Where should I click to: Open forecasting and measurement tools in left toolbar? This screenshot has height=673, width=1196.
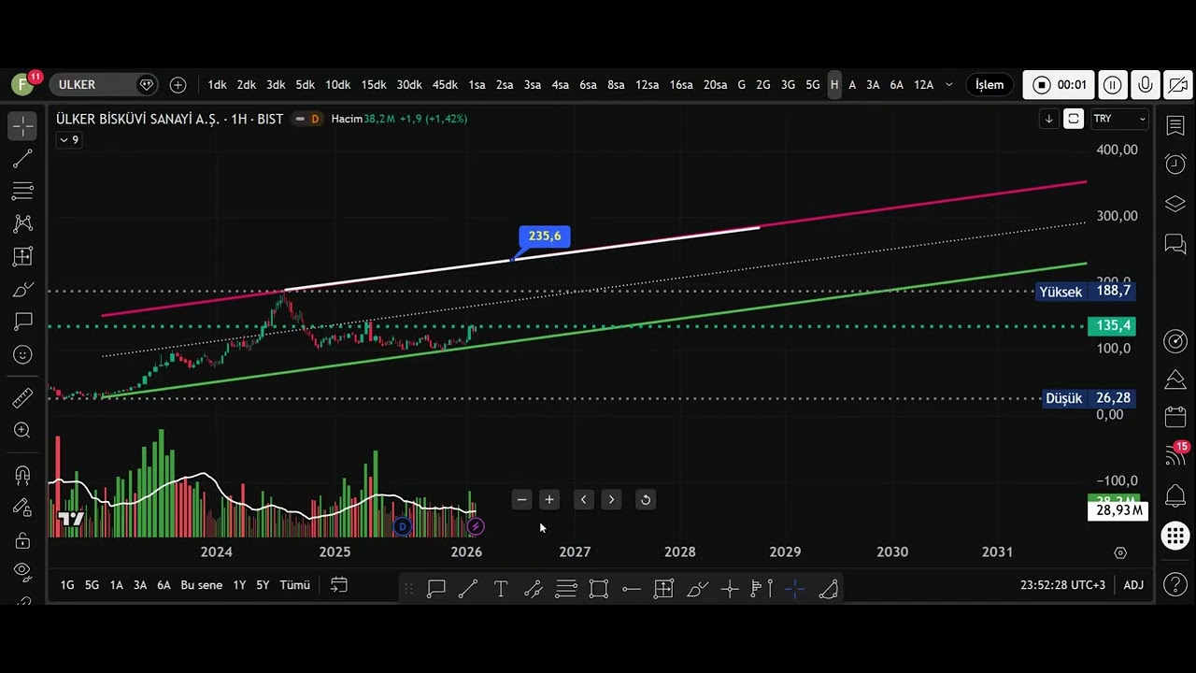[x=22, y=256]
